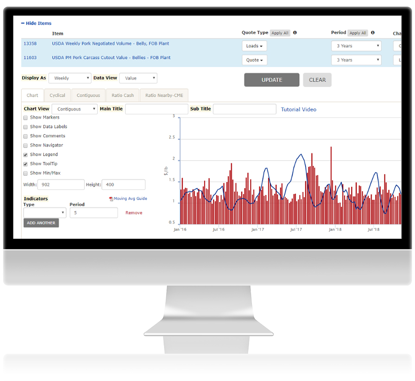415x381 pixels.
Task: Switch to the Chart tab
Action: point(32,95)
